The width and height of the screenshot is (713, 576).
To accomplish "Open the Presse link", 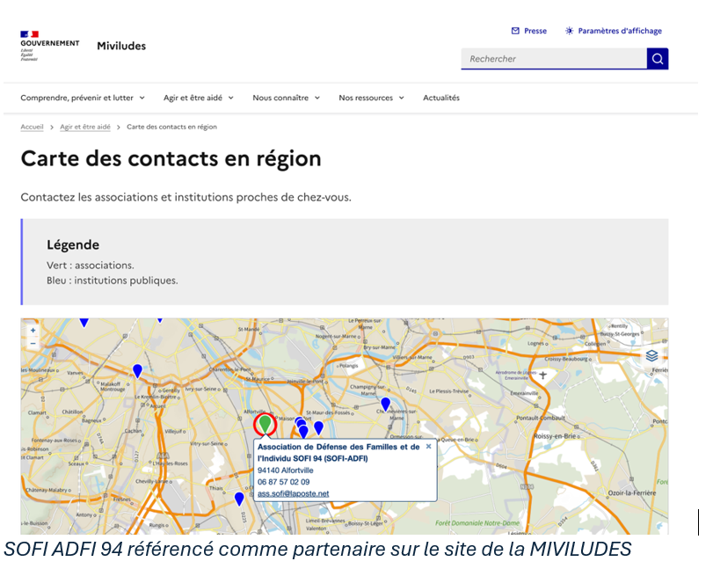I will point(529,31).
